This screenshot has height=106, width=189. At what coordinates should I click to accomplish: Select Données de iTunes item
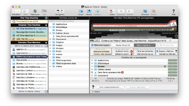pos(29,81)
